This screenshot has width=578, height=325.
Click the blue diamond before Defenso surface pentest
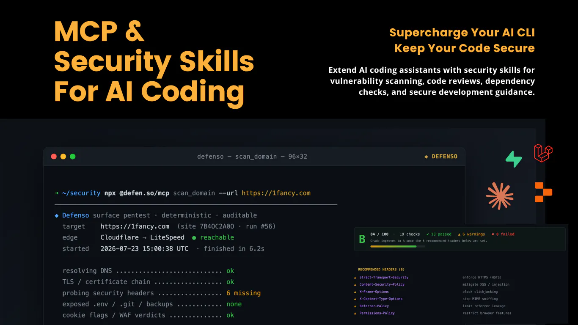[x=57, y=215]
